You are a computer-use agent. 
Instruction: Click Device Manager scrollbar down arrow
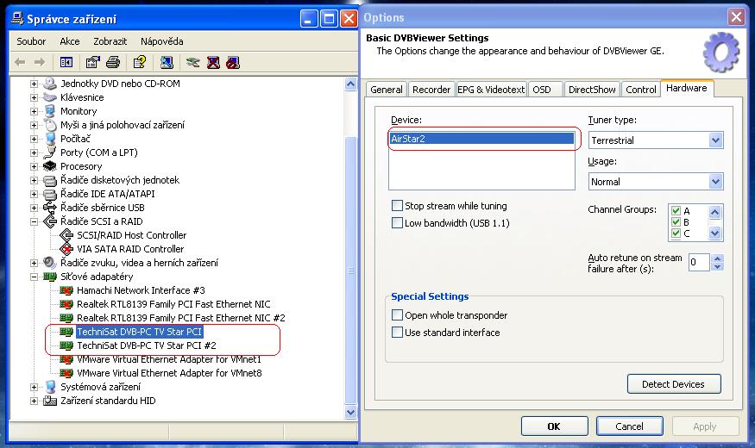click(350, 412)
